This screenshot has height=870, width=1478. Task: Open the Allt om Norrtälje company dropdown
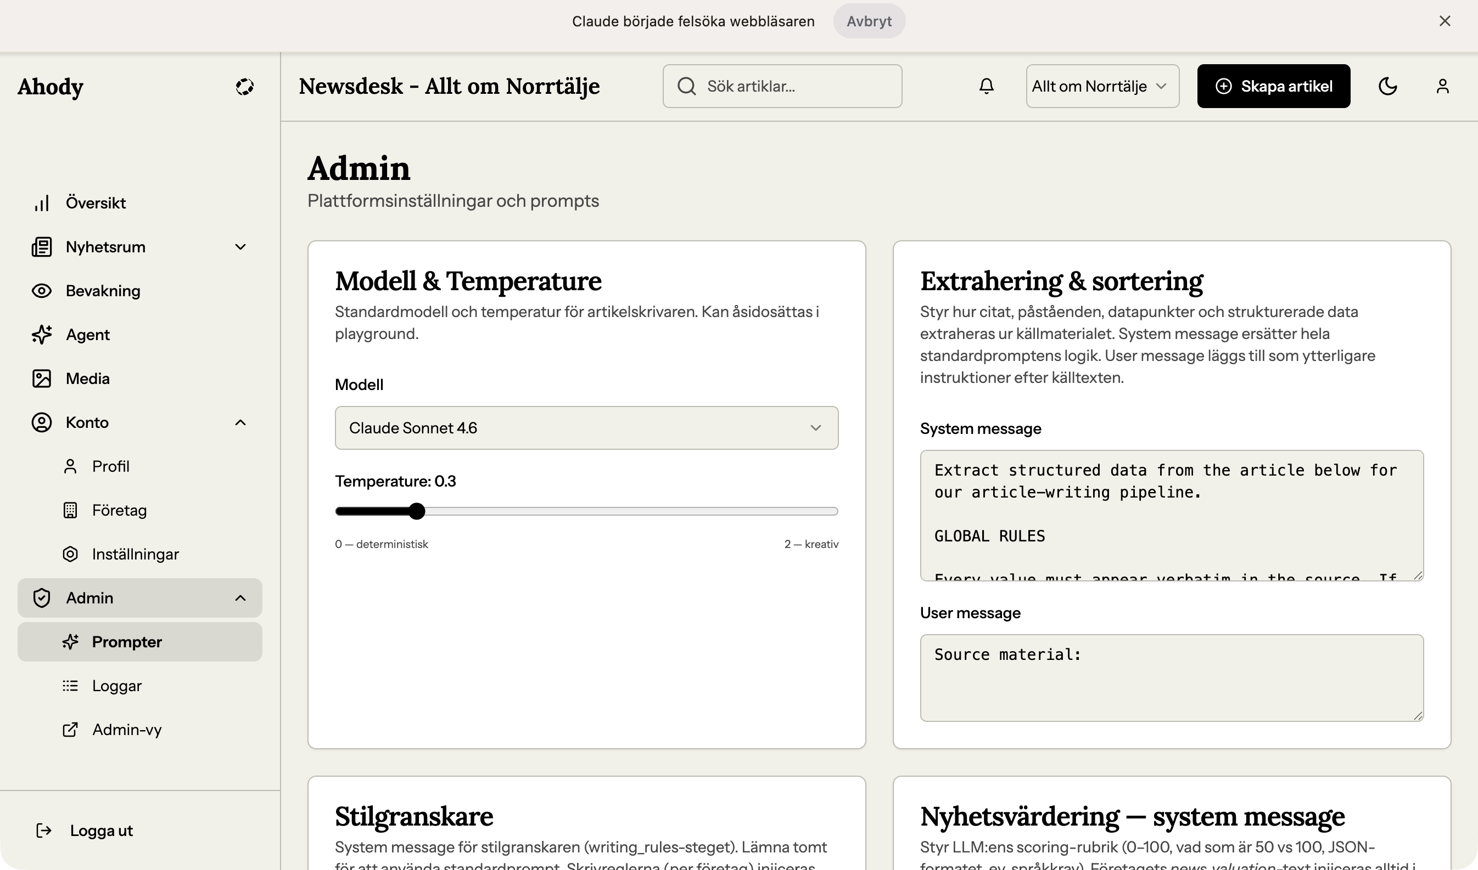click(x=1102, y=86)
